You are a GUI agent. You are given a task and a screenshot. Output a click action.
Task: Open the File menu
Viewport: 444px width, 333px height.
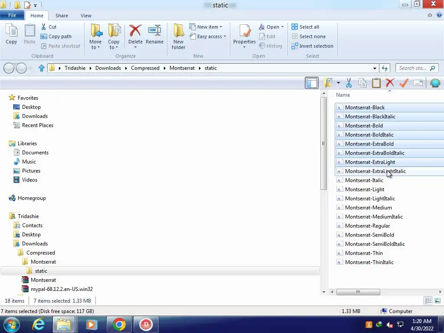point(12,15)
